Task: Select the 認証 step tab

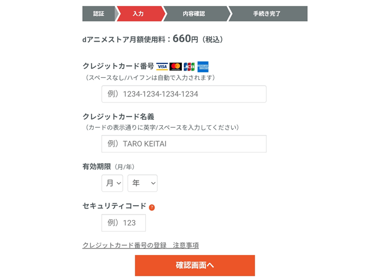Action: tap(99, 14)
